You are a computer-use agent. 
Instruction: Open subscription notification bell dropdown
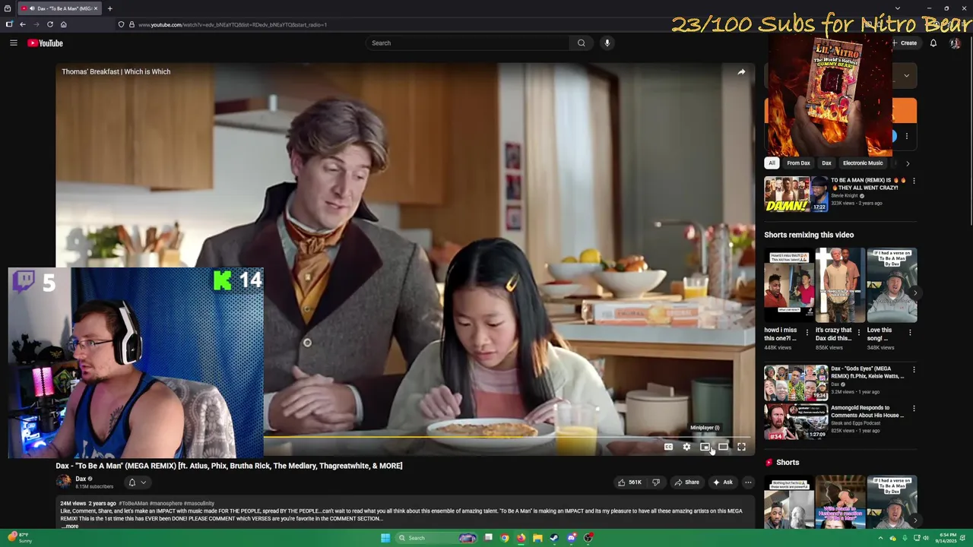click(137, 482)
